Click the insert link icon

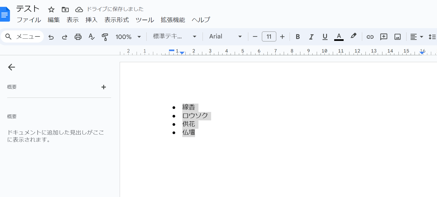(x=370, y=37)
